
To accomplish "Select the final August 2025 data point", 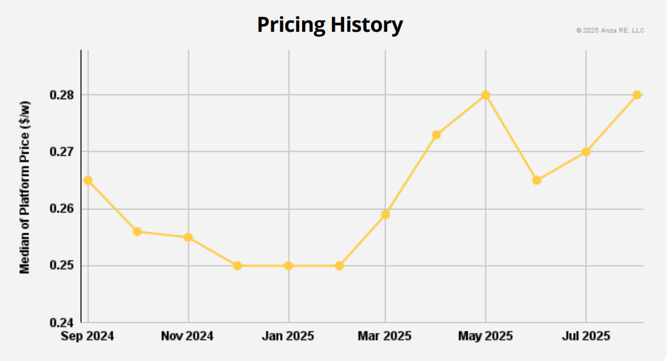I will 637,95.
